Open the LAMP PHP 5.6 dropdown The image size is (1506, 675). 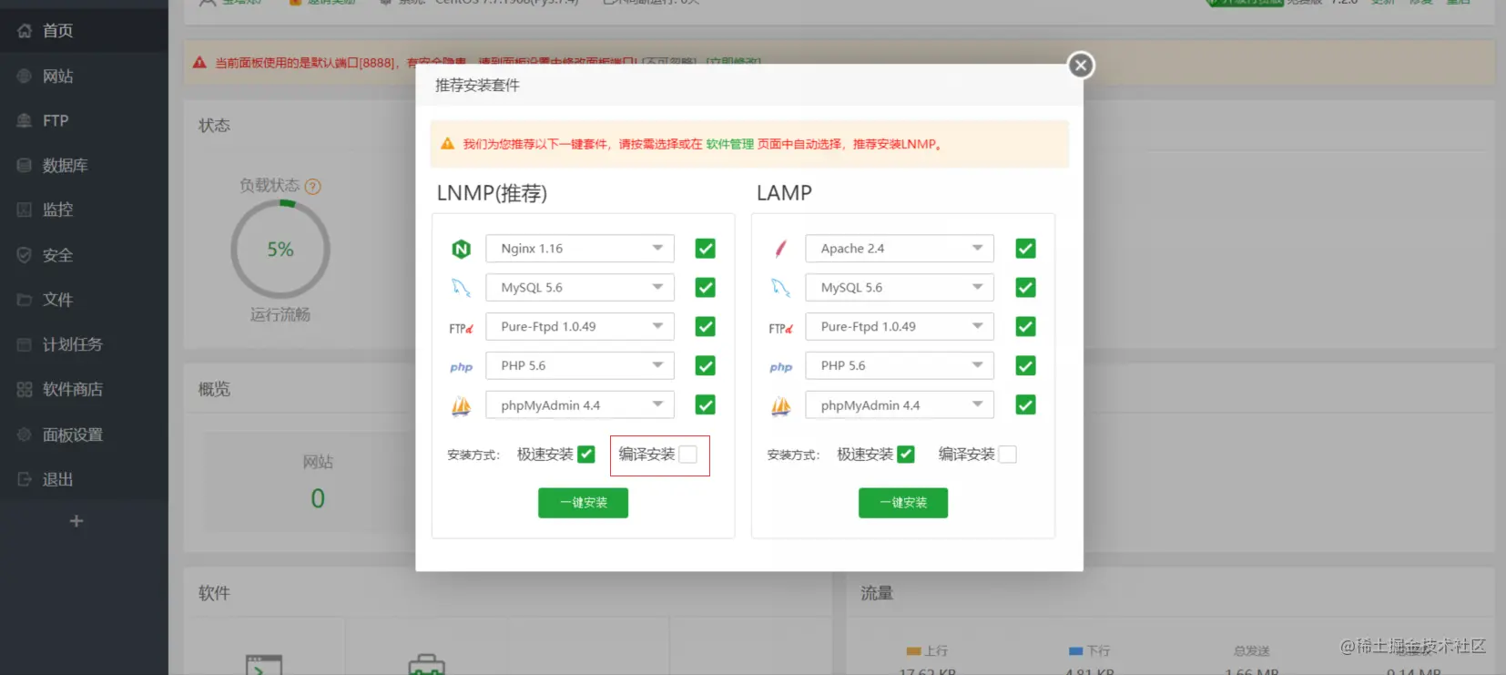(x=900, y=366)
